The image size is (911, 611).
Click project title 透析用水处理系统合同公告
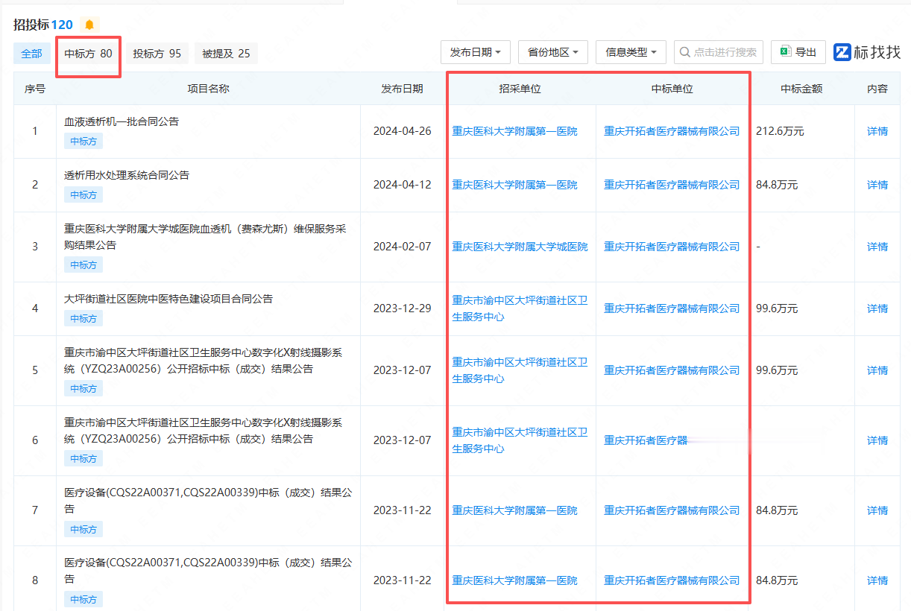(127, 175)
